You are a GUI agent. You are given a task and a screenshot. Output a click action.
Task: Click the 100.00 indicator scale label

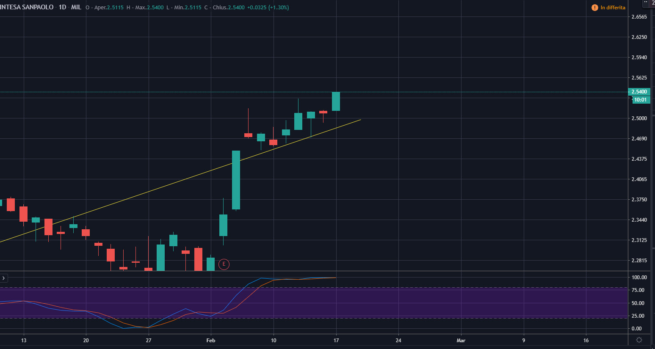pyautogui.click(x=639, y=278)
